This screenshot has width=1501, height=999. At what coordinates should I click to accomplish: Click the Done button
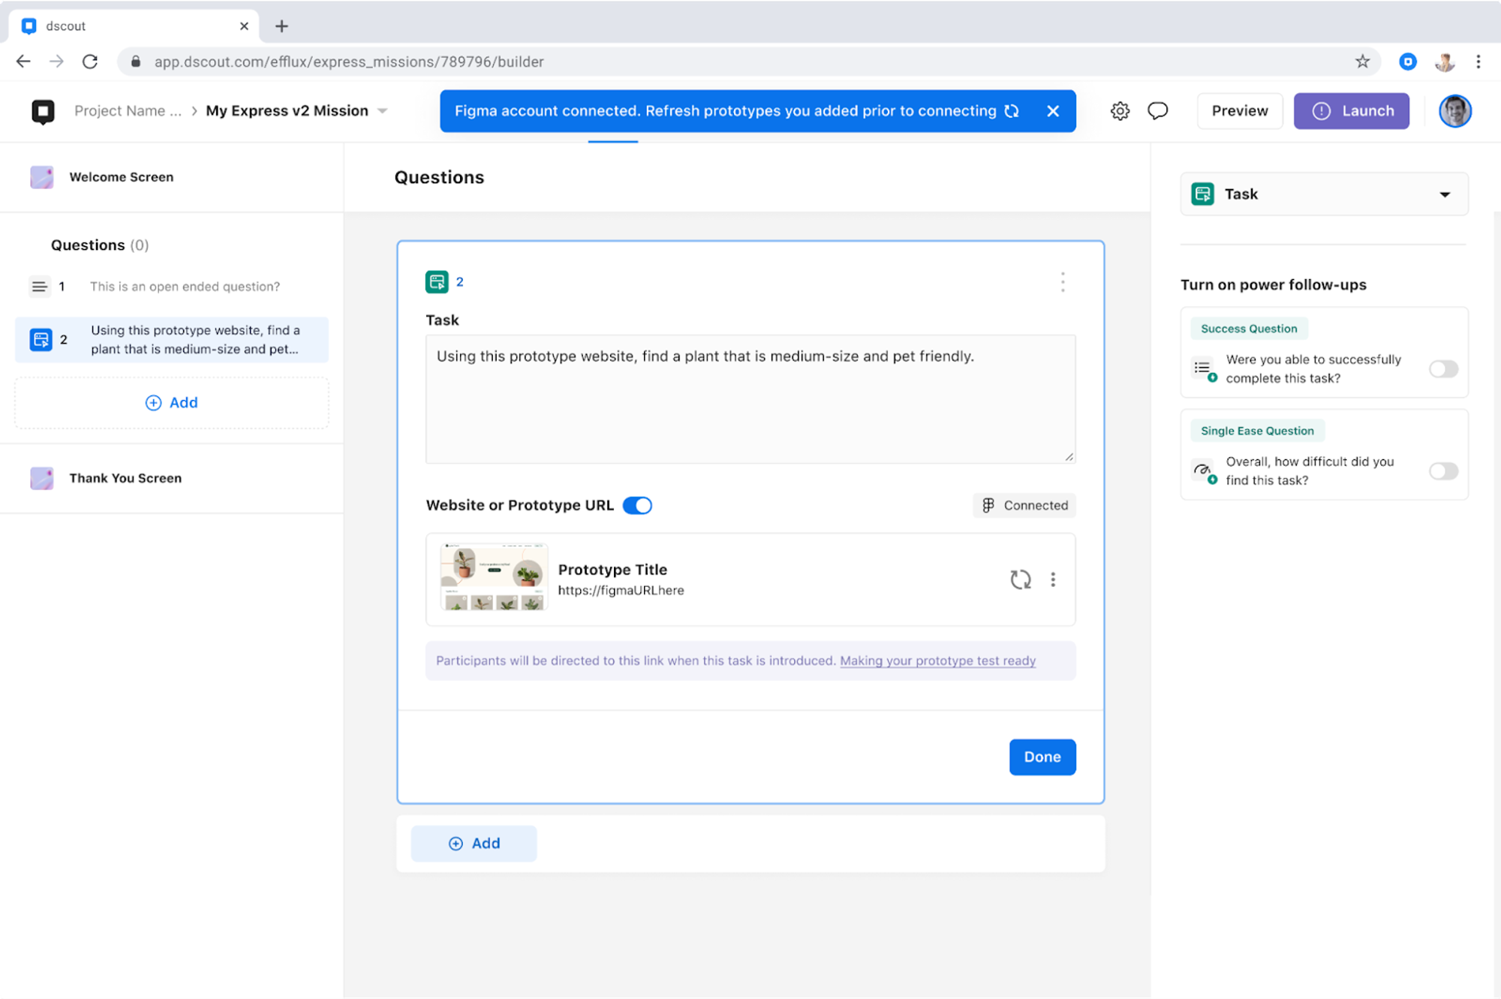click(1042, 757)
